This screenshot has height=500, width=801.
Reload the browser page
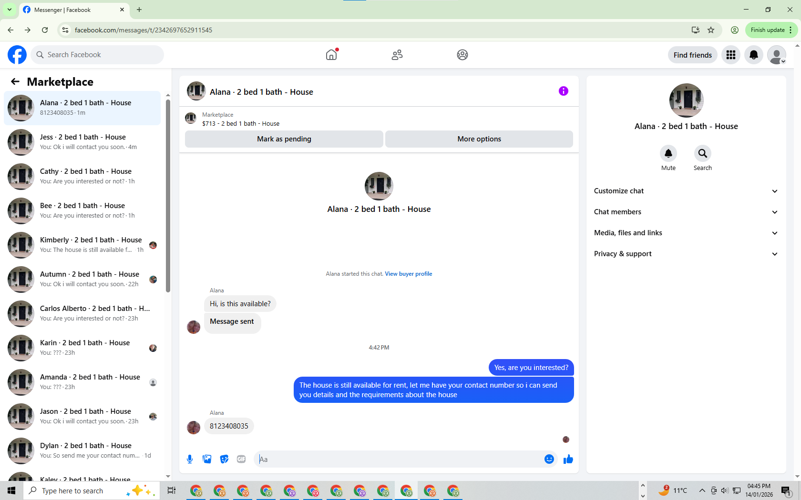click(x=45, y=30)
